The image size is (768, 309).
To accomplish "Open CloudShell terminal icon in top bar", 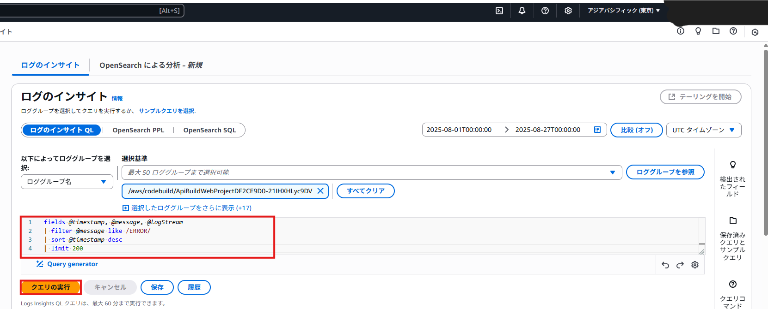I will coord(499,11).
